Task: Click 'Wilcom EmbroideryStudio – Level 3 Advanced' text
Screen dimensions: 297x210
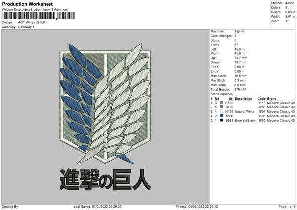Action: (x=35, y=10)
